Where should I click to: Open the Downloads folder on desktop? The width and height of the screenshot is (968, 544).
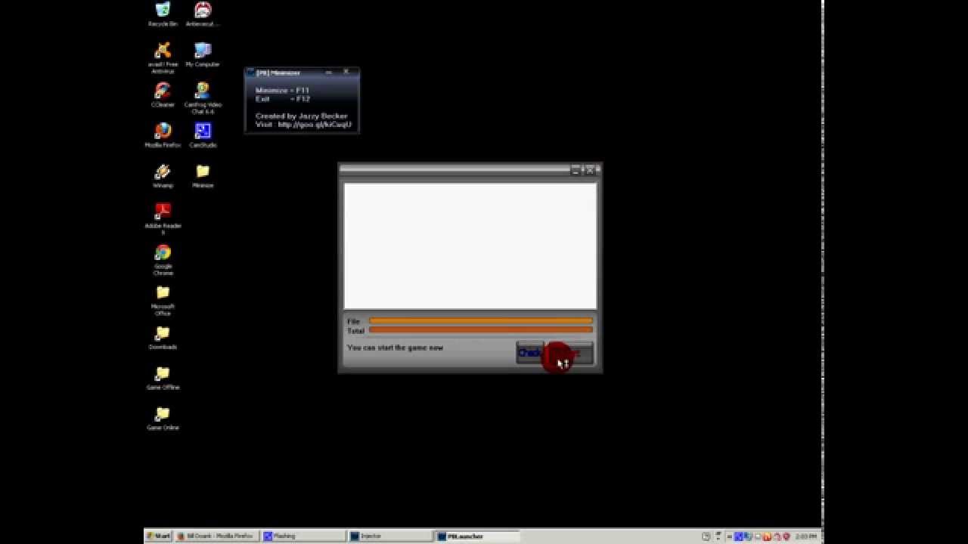point(163,338)
